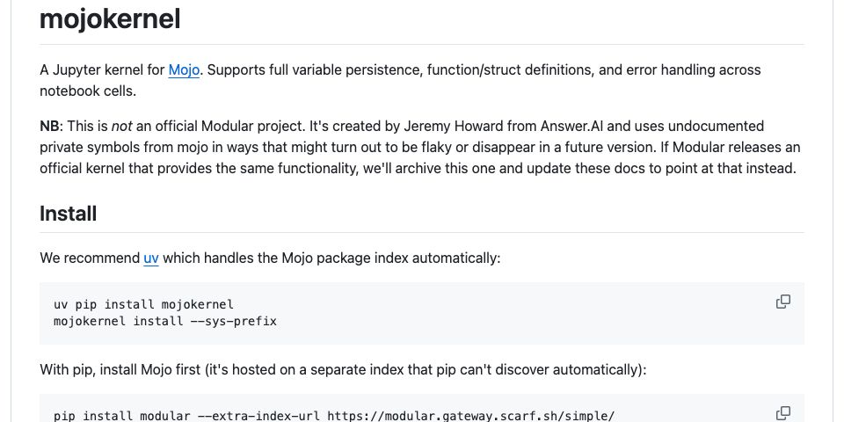The height and width of the screenshot is (422, 844).
Task: Copy the uv pip install code block
Action: 782,302
